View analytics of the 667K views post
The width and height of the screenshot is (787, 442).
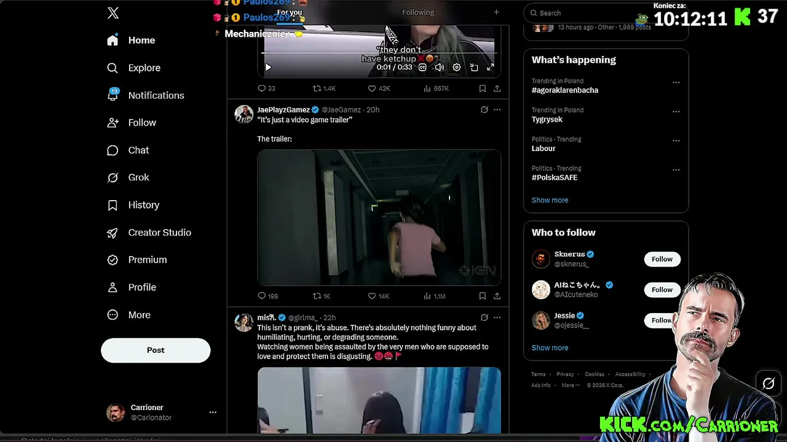436,88
